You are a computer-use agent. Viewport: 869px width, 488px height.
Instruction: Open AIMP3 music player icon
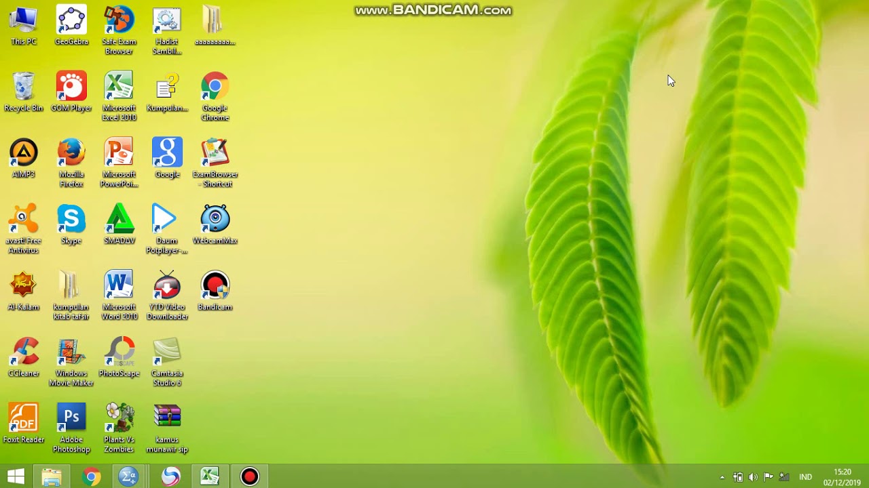click(24, 159)
